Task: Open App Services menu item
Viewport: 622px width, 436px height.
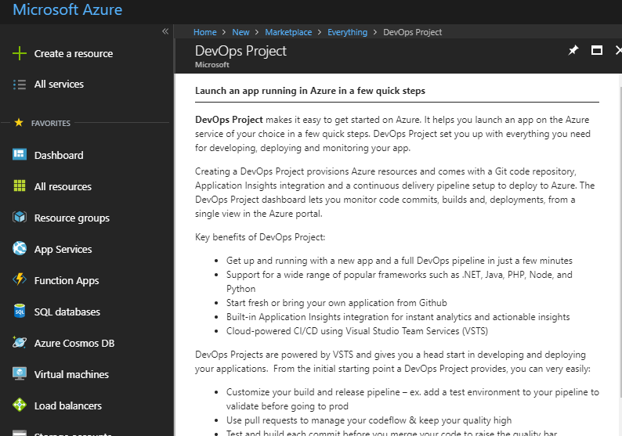Action: point(63,250)
